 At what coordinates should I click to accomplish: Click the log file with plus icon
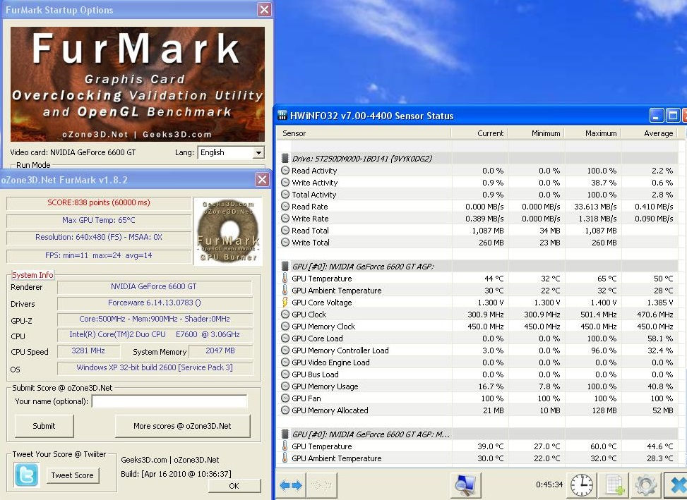(x=615, y=485)
